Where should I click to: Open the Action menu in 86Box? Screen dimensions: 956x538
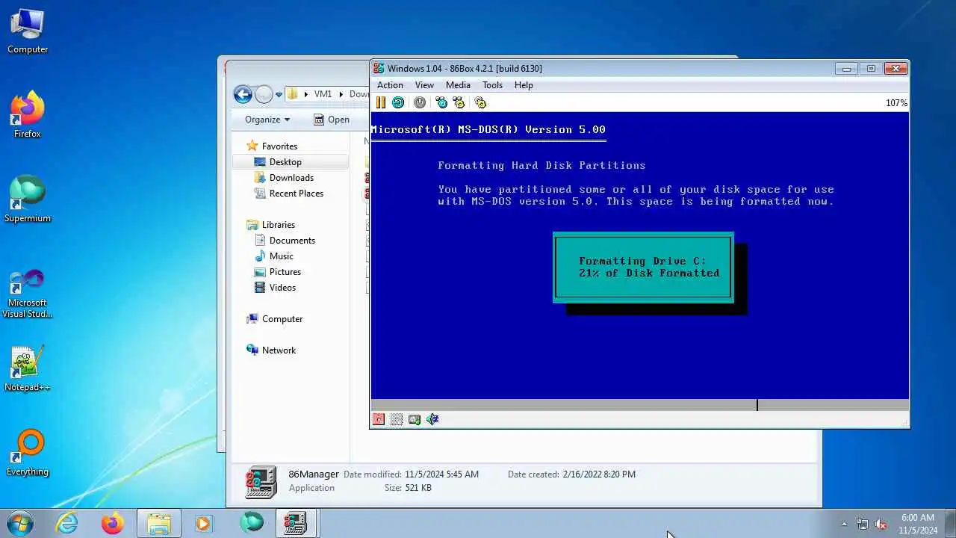coord(390,85)
